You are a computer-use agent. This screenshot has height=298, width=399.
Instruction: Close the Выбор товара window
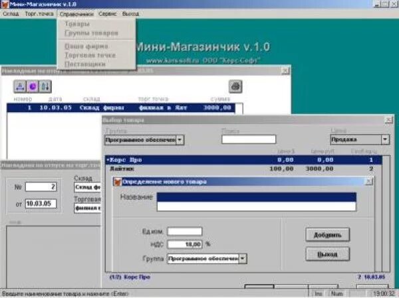(x=388, y=120)
